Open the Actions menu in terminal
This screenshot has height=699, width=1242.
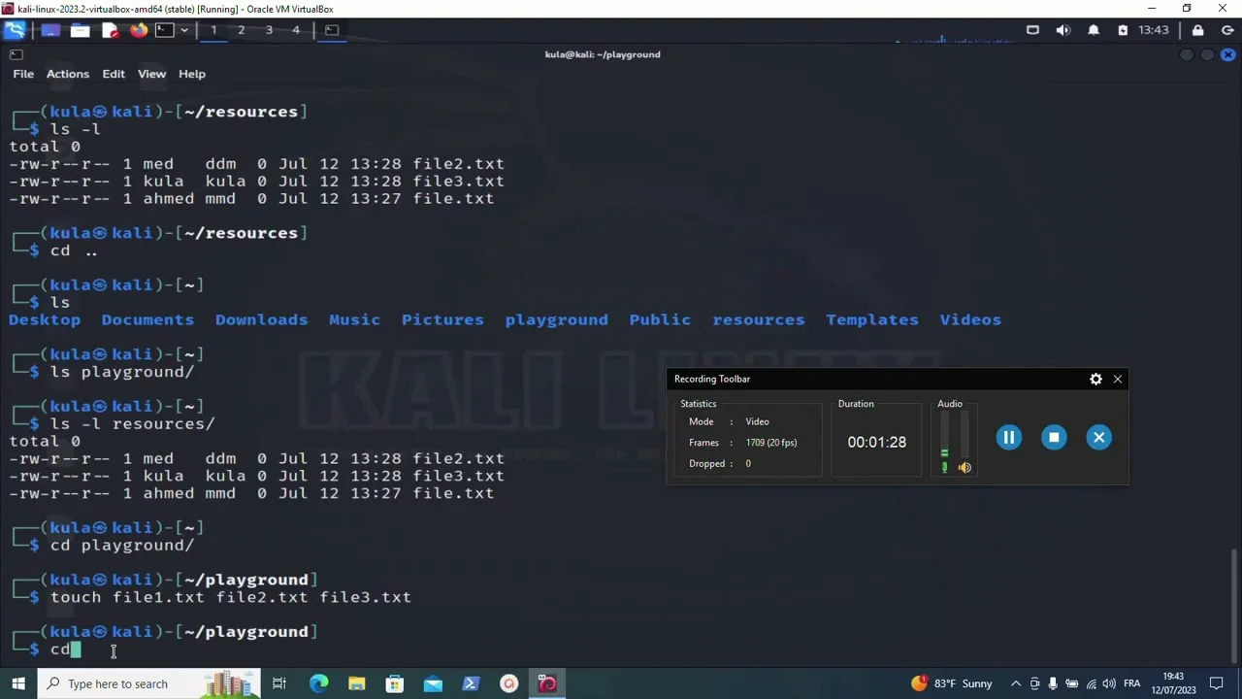[67, 74]
